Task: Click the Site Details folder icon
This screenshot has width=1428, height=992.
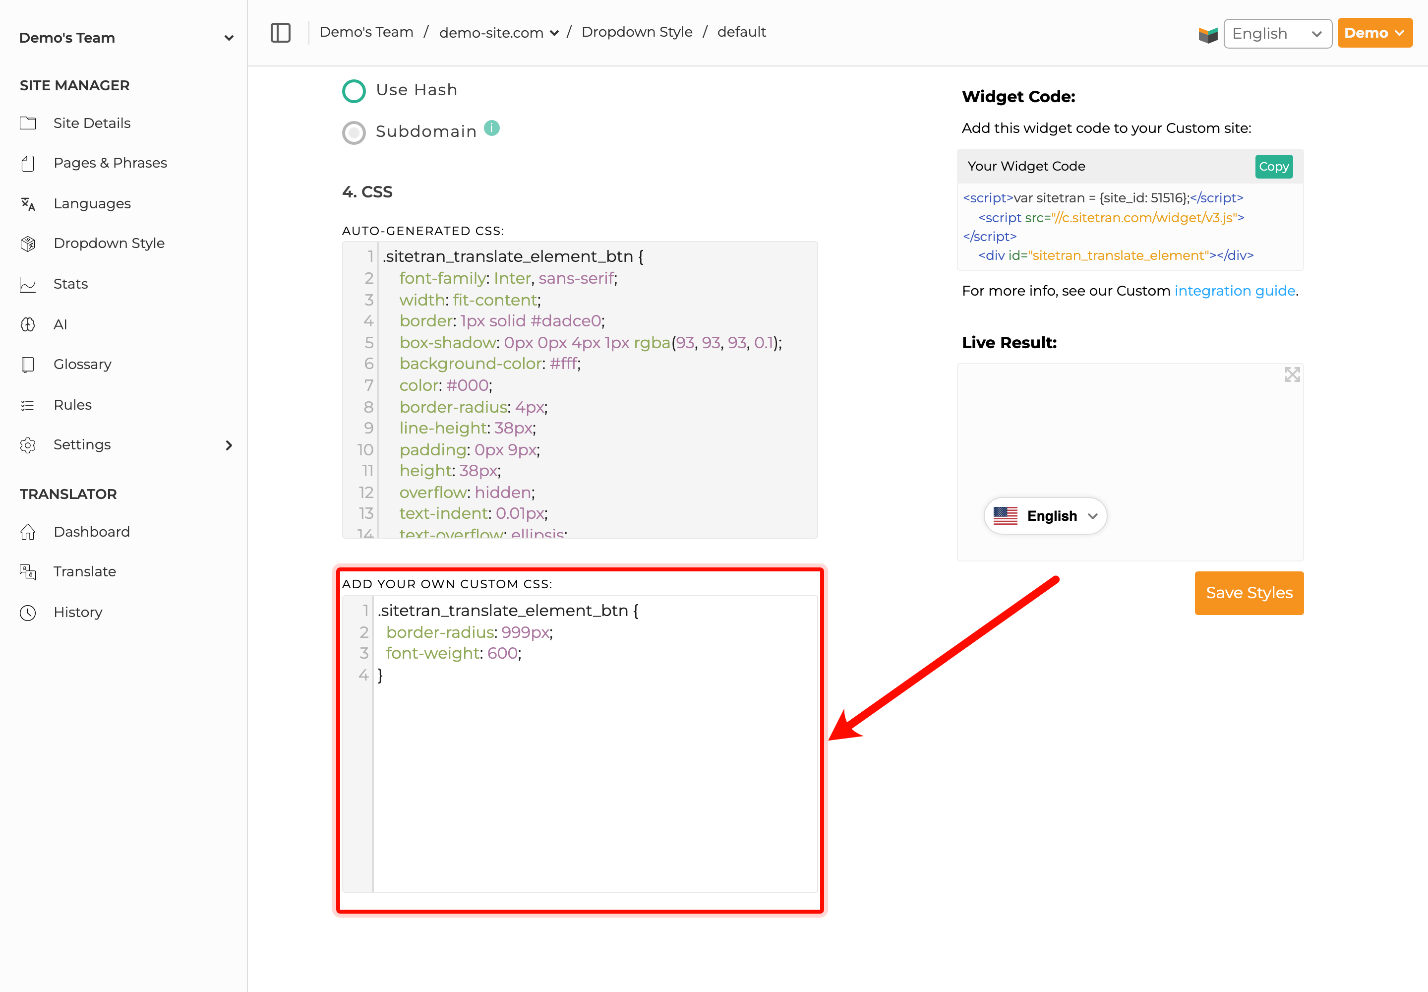Action: [28, 123]
